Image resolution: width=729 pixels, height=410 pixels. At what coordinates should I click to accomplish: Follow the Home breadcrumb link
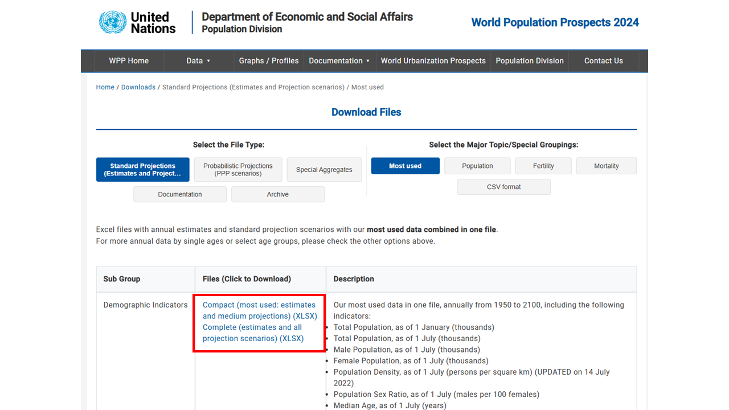pyautogui.click(x=105, y=87)
